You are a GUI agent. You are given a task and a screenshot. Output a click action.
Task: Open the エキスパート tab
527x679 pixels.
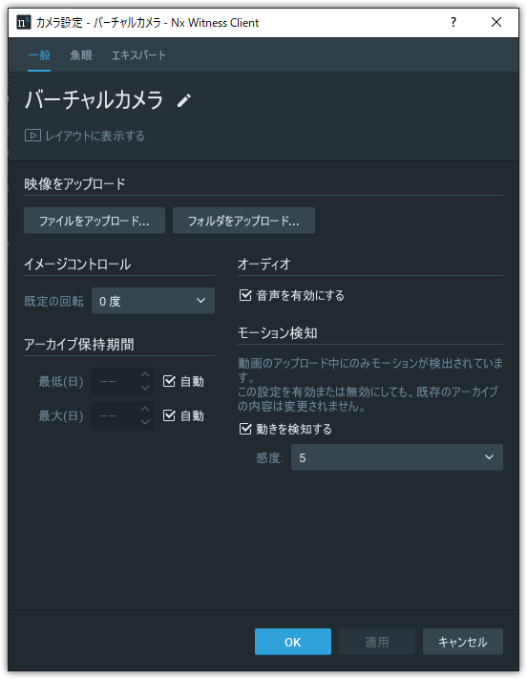138,55
